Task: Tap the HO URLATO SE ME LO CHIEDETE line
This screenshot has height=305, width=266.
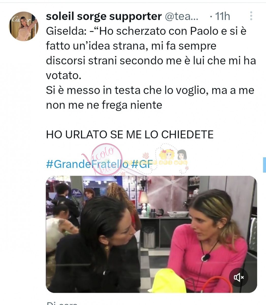Action: 130,135
